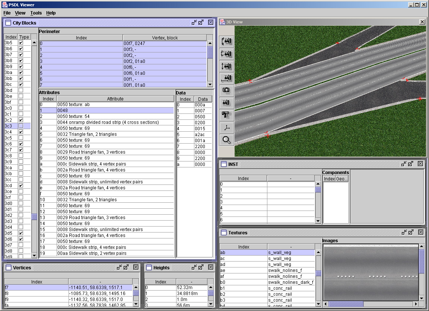Click the topmost camera rotate icon

226,41
